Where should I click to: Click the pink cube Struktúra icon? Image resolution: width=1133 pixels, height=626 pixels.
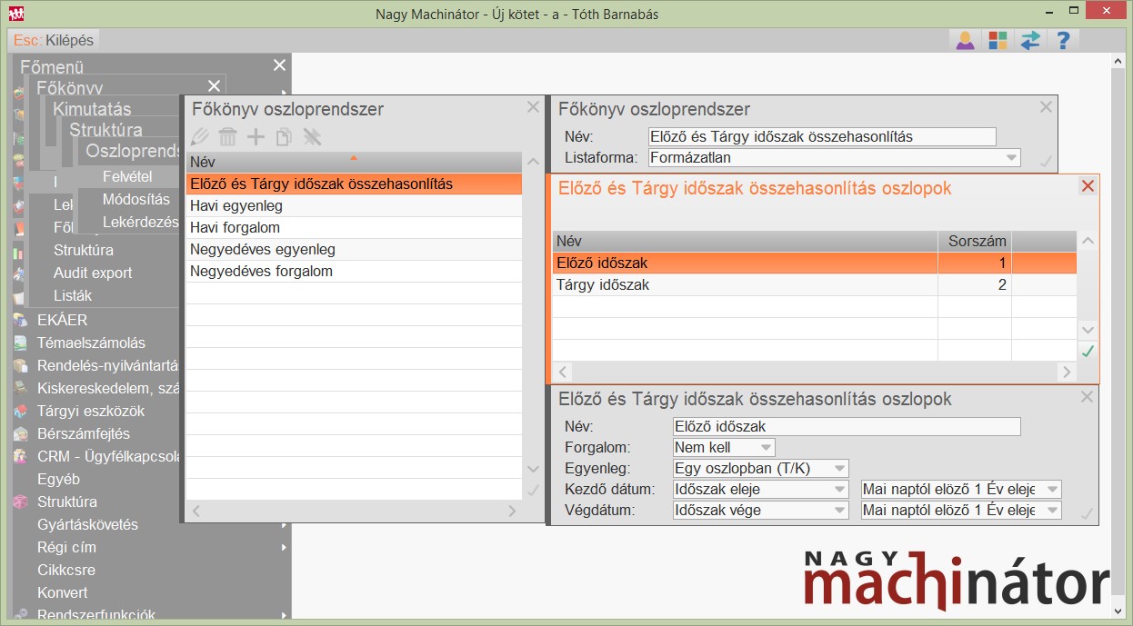click(21, 502)
